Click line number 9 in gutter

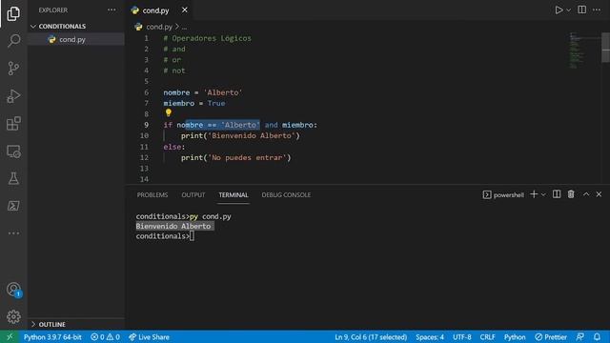pos(146,125)
